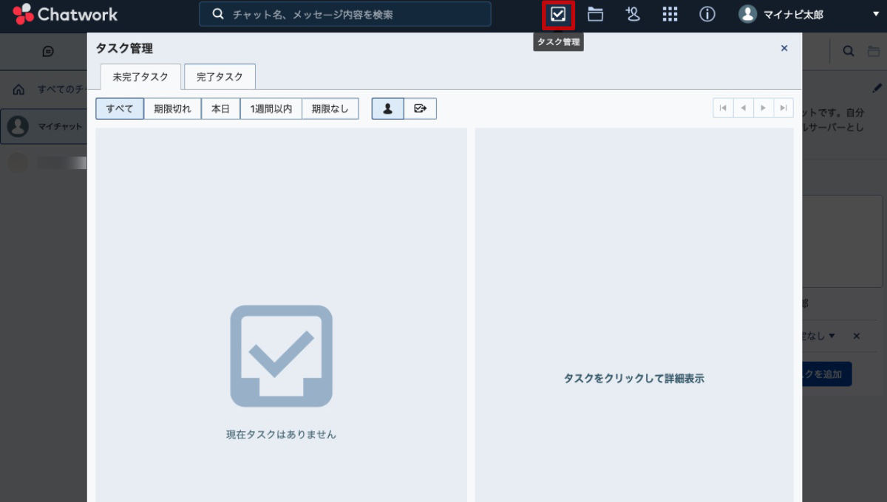Click the タスク管理 dialog title
This screenshot has height=502, width=887.
coord(124,49)
